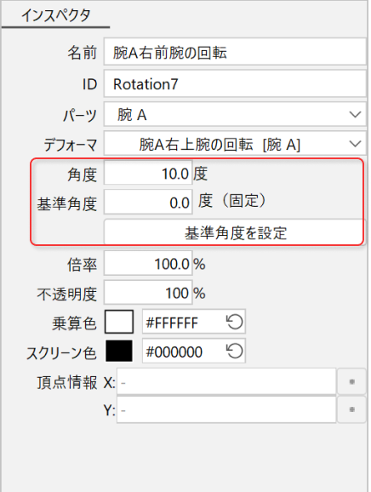Edit the #FFFFFF hex color field
The height and width of the screenshot is (492, 371).
click(184, 322)
